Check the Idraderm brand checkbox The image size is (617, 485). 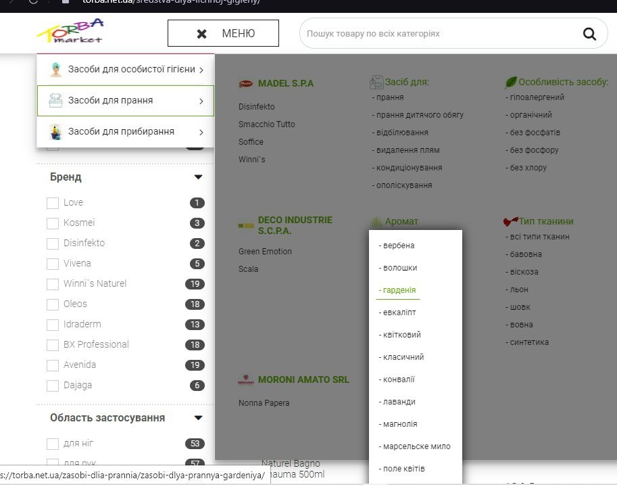click(x=53, y=325)
